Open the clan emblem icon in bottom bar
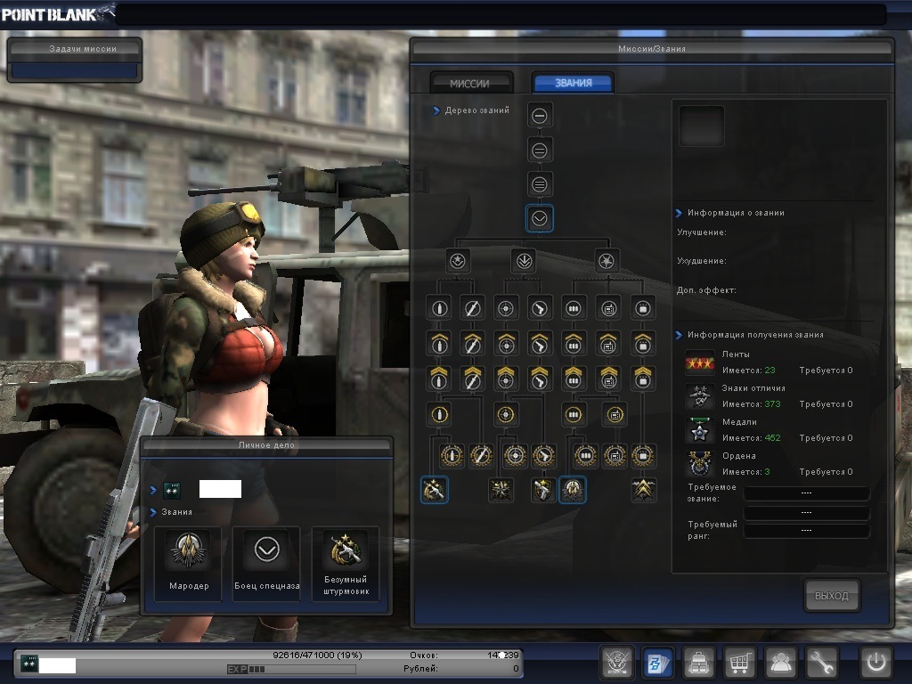912x684 pixels. pos(616,664)
